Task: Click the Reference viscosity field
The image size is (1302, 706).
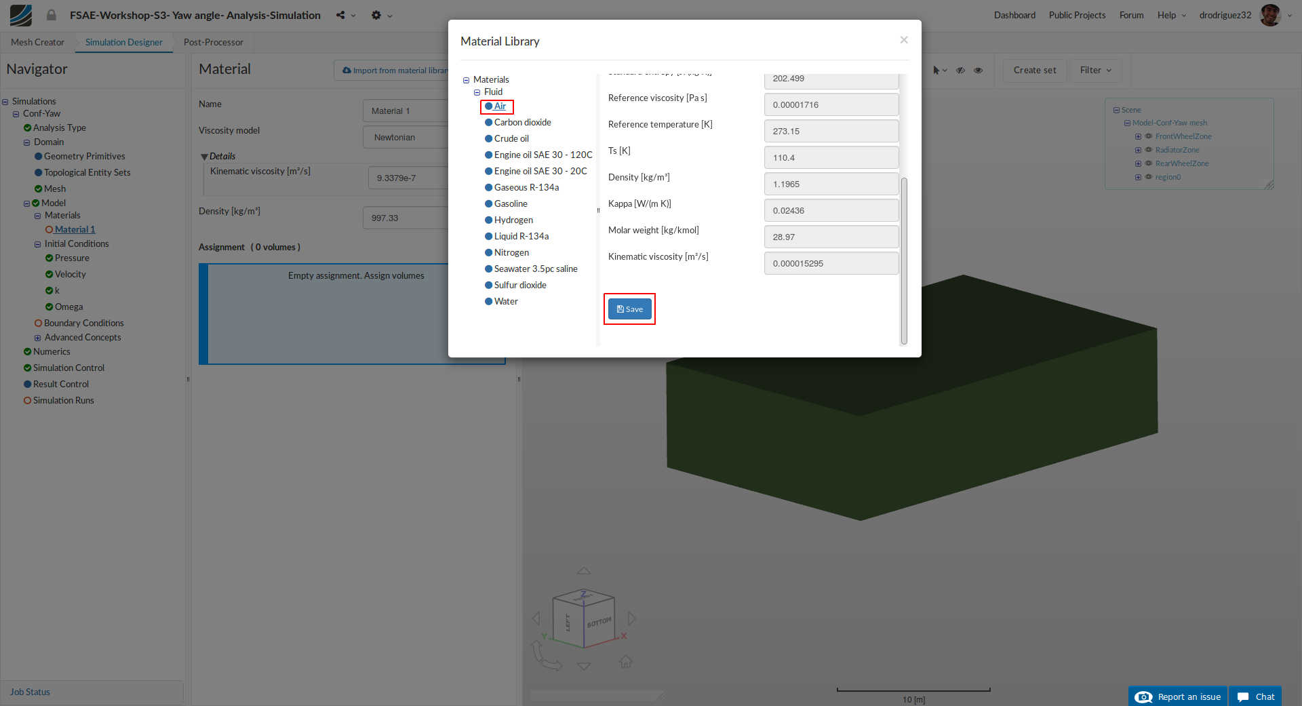Action: tap(831, 105)
